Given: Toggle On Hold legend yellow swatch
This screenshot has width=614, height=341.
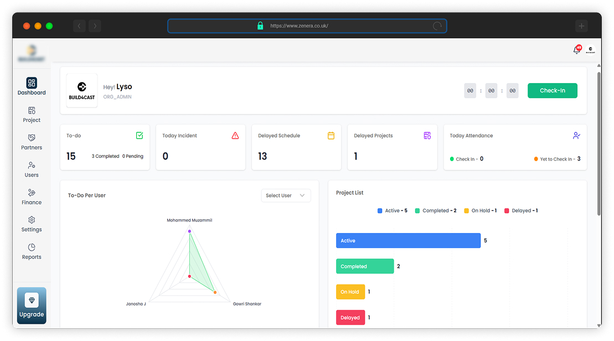Looking at the screenshot, I should click(466, 210).
